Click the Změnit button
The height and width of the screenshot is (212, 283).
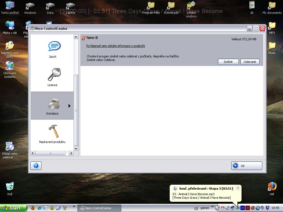pos(228,62)
